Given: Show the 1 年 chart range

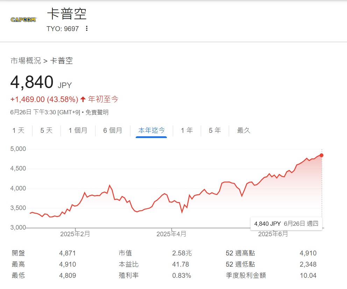Looking at the screenshot, I should (x=187, y=130).
